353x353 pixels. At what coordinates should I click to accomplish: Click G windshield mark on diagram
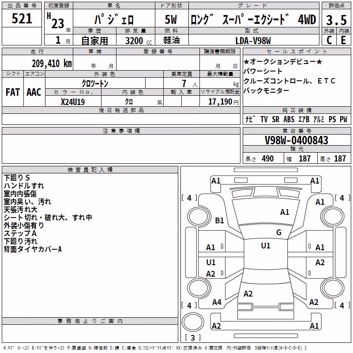(x=279, y=233)
